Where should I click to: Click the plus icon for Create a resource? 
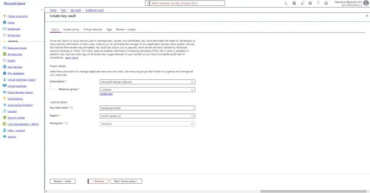pos(4,16)
